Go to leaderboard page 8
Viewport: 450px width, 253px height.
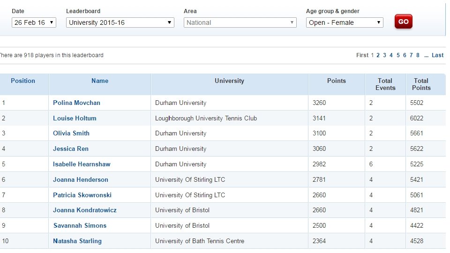[x=418, y=55]
